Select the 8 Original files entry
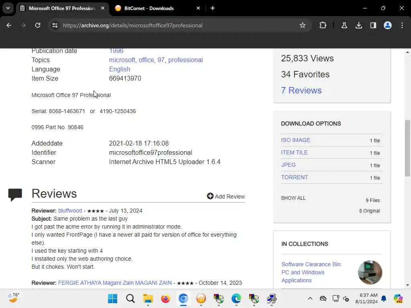Image resolution: width=411 pixels, height=308 pixels. [369, 211]
